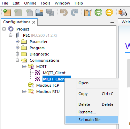Click the PLC device icon

click(x=17, y=35)
